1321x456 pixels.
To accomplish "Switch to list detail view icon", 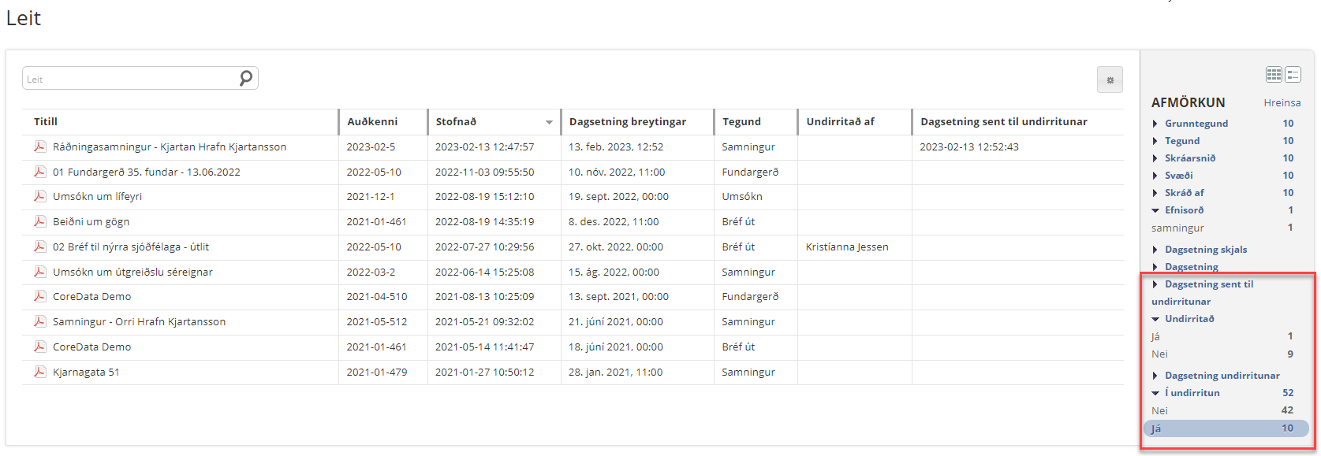I will 1293,75.
